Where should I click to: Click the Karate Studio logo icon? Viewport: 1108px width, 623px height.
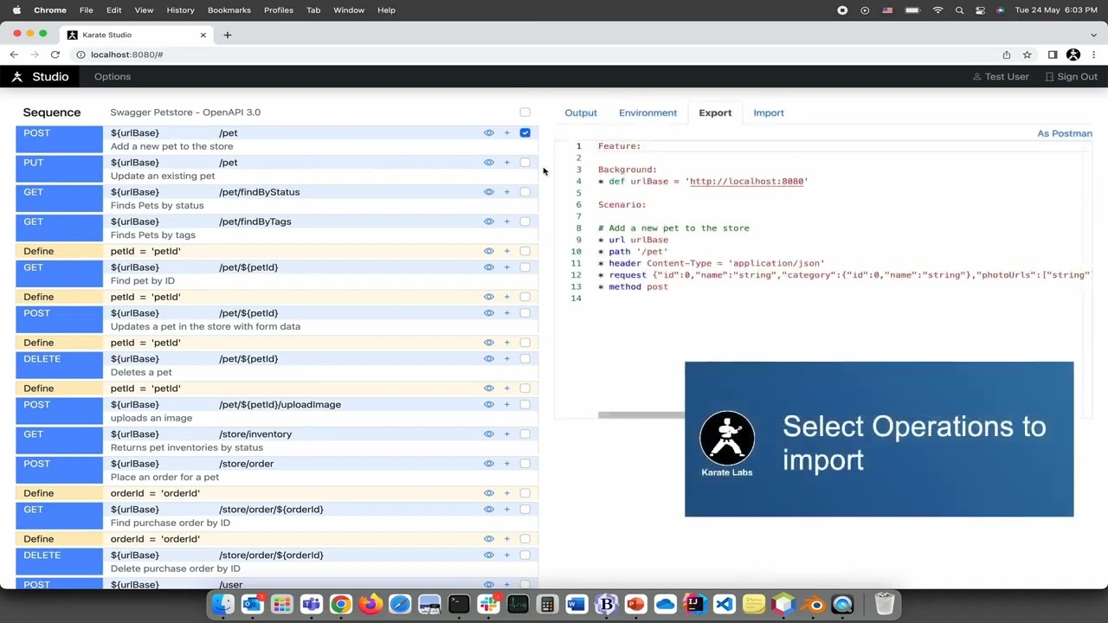click(16, 76)
